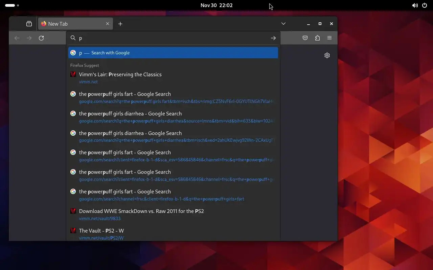Select the New Tab tab
The width and height of the screenshot is (433, 270).
[x=75, y=24]
